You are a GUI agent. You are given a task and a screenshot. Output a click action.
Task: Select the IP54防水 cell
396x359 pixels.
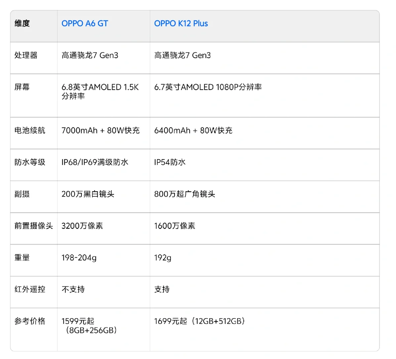pos(170,162)
